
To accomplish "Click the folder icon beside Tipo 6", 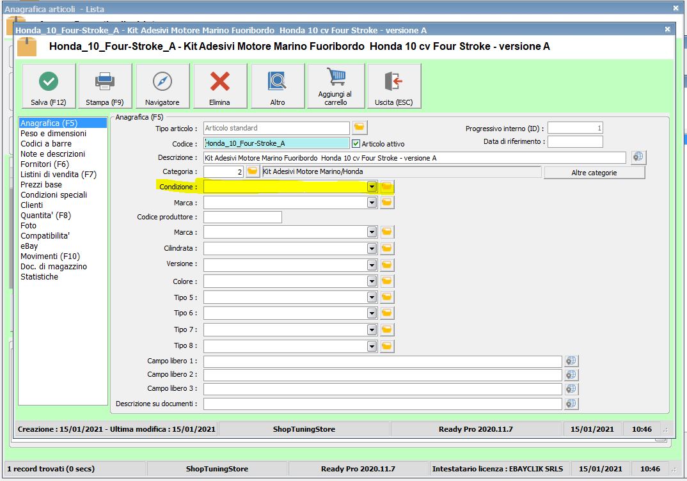I will click(387, 313).
